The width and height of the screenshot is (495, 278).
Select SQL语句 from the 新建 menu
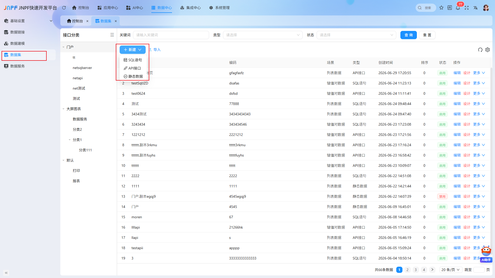[x=133, y=60]
